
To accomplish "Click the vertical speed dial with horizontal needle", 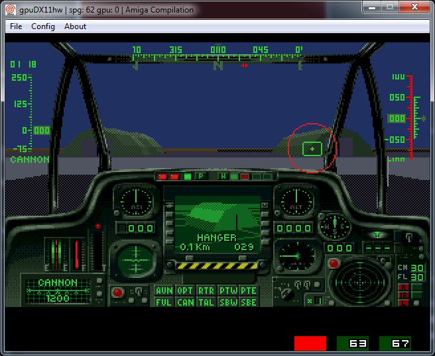I will pos(297,256).
